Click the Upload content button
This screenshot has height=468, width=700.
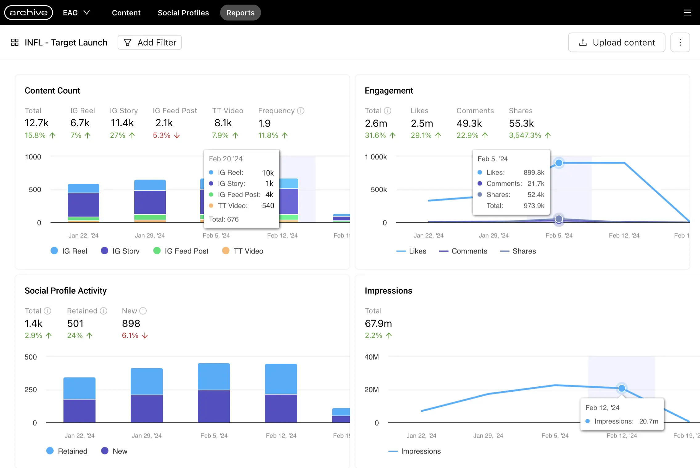point(617,42)
